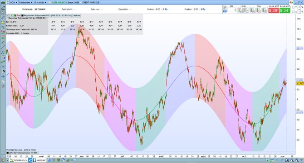Click the zoom out magnifier at bottom right

[292, 160]
